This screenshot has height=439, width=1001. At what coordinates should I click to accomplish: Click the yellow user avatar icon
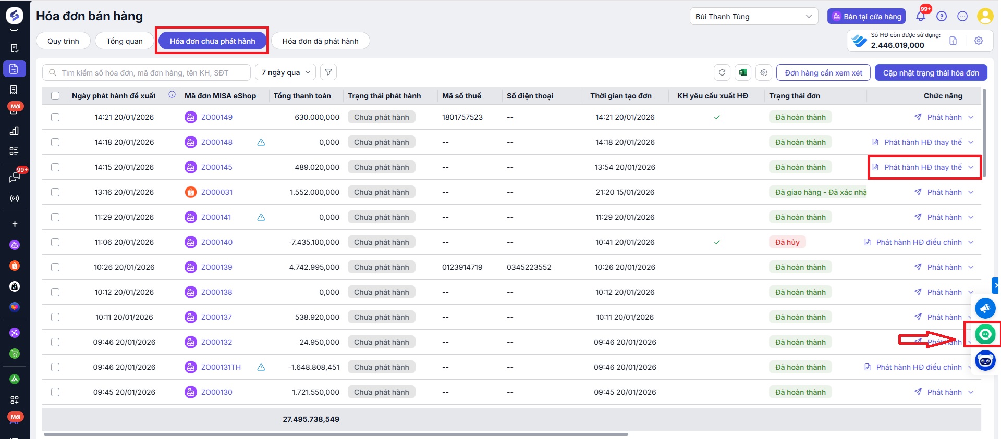coord(985,16)
